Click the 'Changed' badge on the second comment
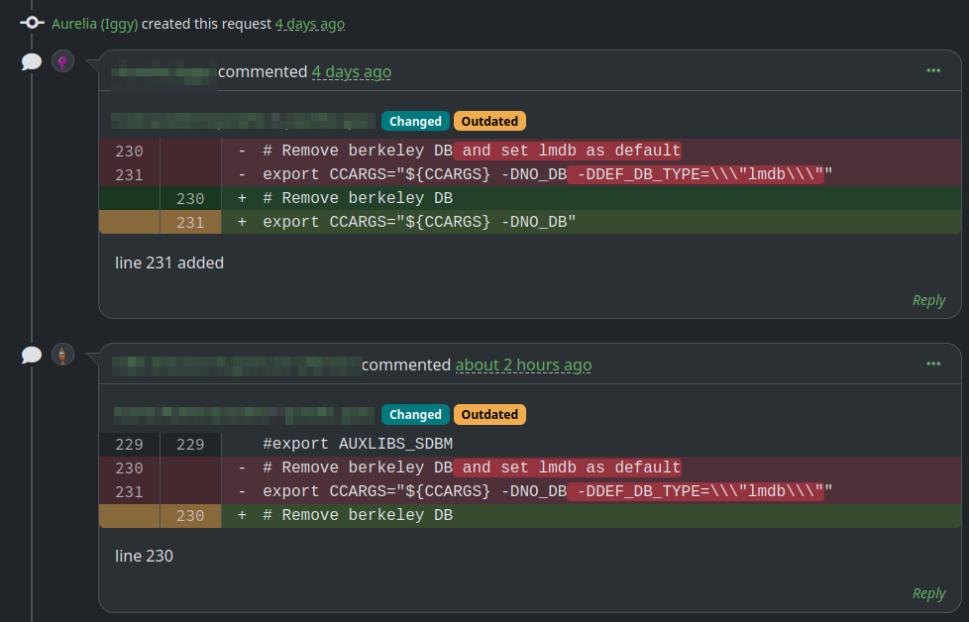This screenshot has height=622, width=969. 415,414
